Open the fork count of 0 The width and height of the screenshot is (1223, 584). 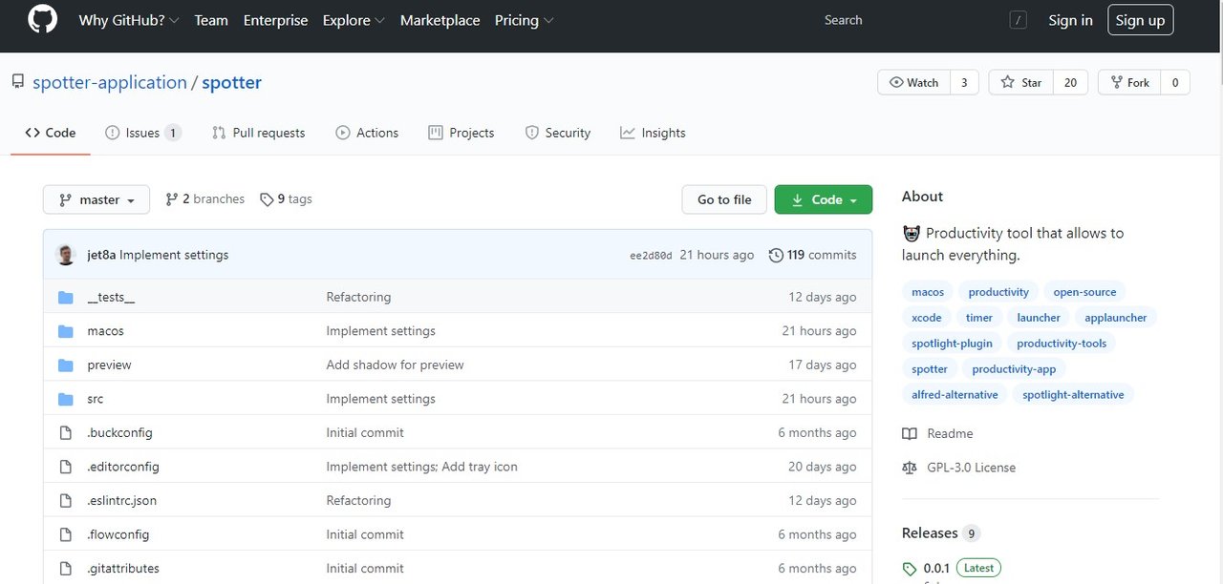coord(1175,82)
